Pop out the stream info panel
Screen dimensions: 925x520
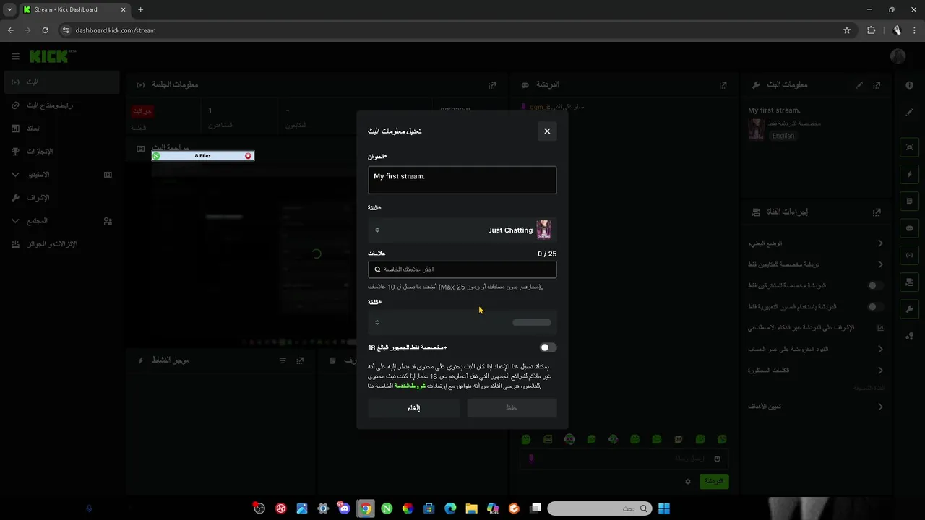pyautogui.click(x=877, y=84)
